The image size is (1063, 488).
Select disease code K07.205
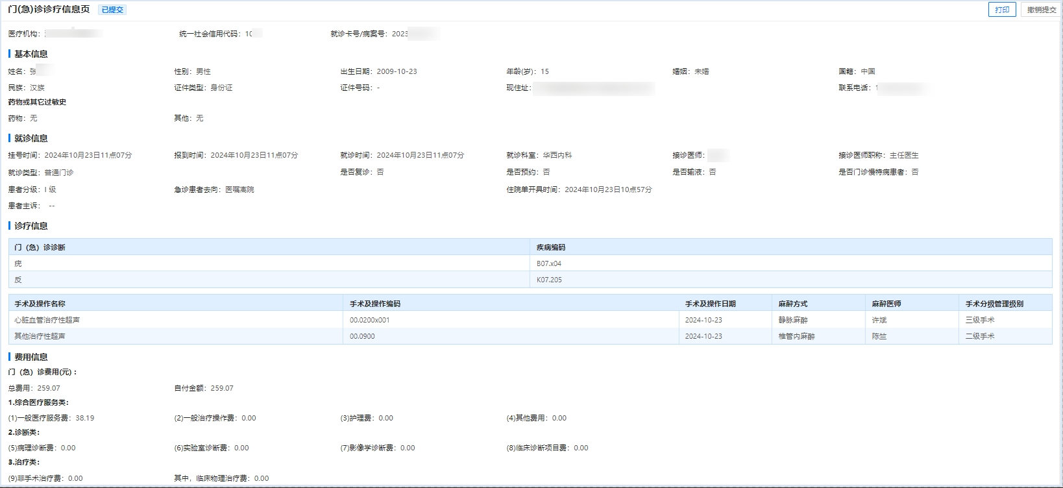(549, 280)
